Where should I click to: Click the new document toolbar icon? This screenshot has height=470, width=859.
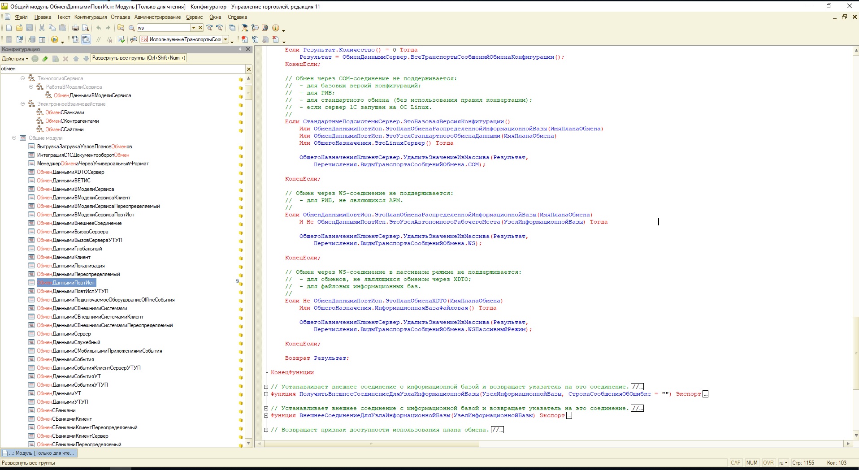click(9, 28)
